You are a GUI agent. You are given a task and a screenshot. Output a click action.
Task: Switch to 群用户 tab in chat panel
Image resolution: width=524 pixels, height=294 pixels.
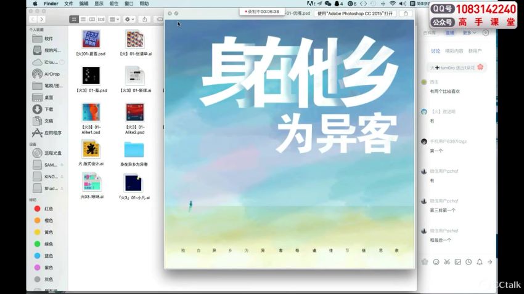(475, 51)
